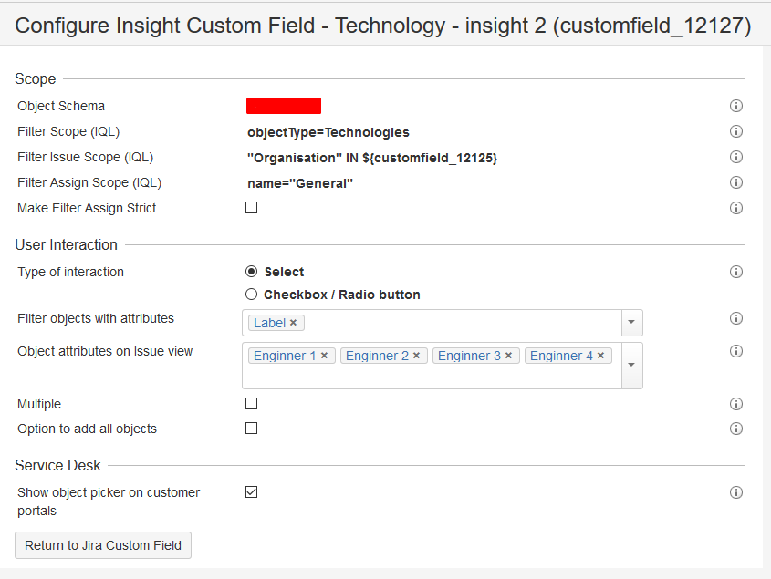Open info icon for Filter Issue Scope

pos(735,157)
